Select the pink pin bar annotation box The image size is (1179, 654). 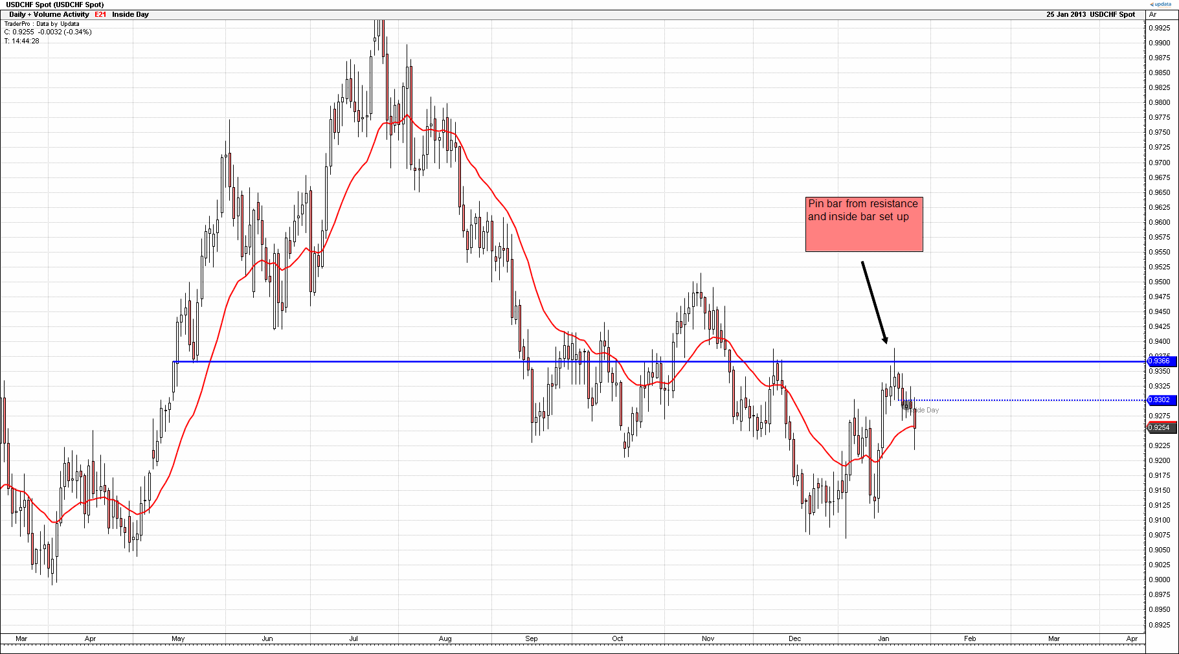[x=864, y=224]
